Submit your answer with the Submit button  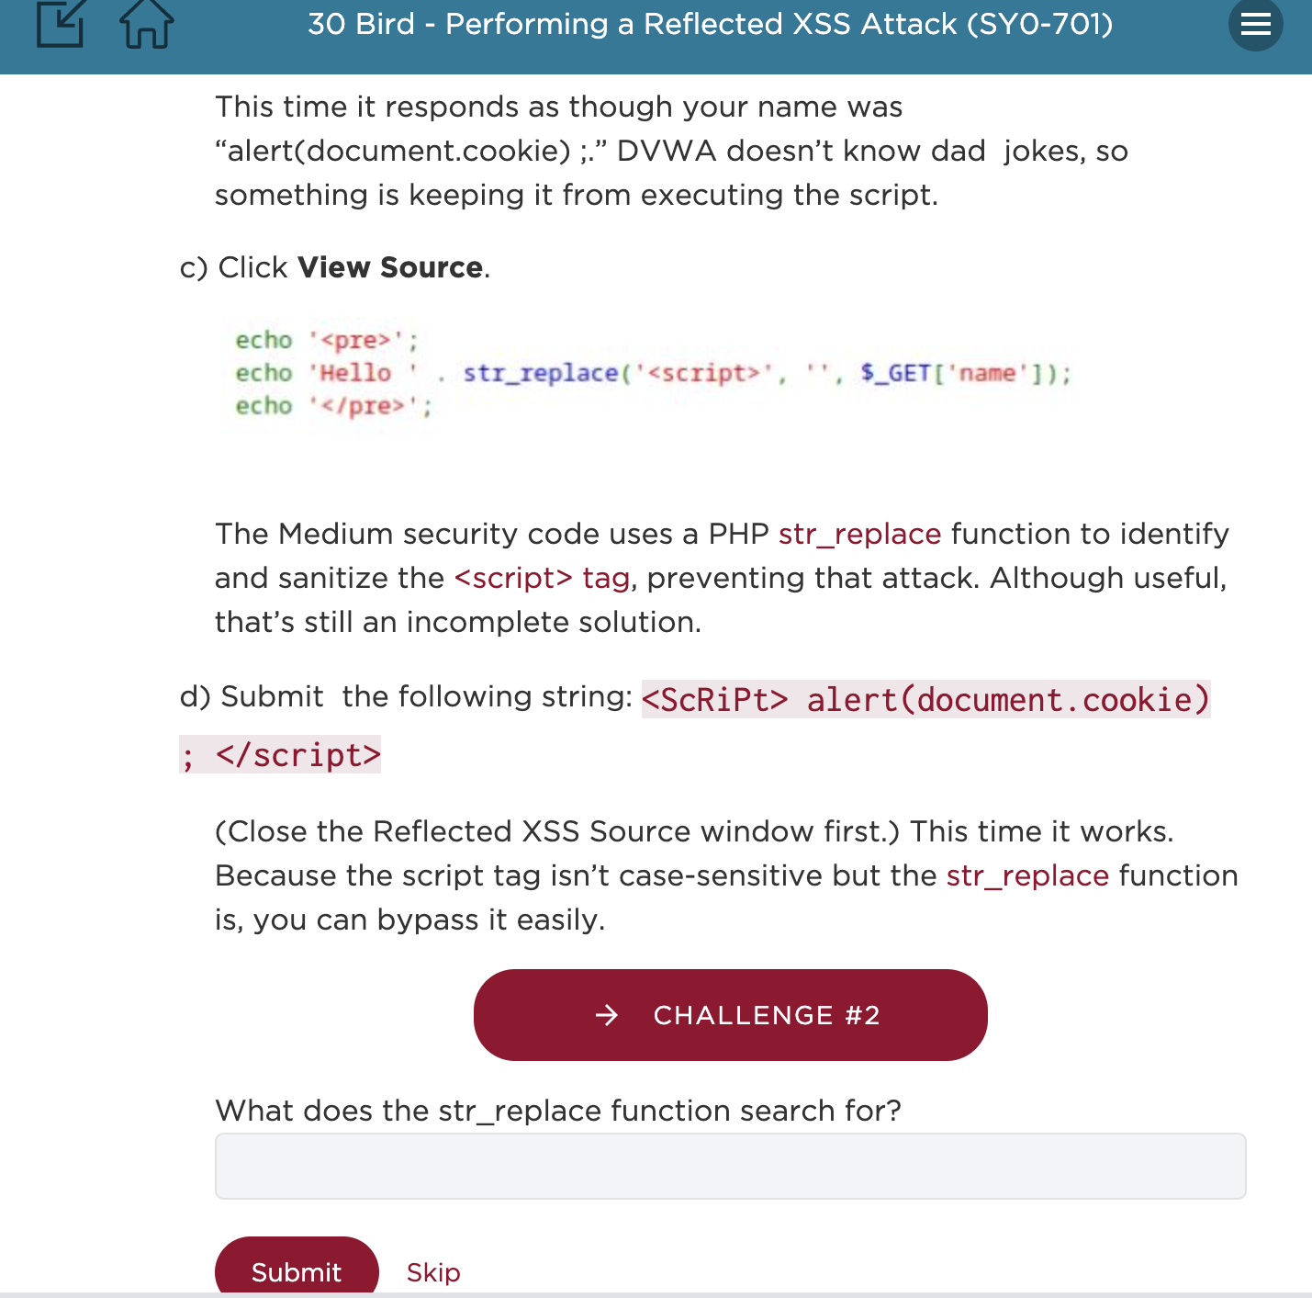click(296, 1272)
